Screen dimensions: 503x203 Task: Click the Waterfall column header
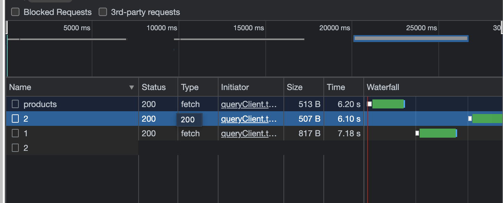tap(383, 87)
